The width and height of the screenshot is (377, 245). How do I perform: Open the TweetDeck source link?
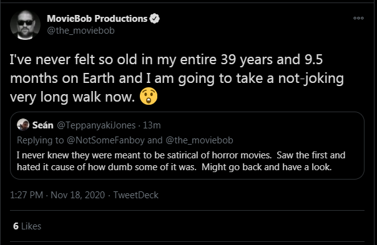coord(136,195)
